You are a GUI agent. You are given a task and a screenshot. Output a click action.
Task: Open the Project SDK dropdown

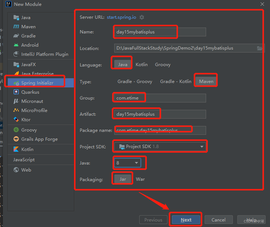pos(160,147)
